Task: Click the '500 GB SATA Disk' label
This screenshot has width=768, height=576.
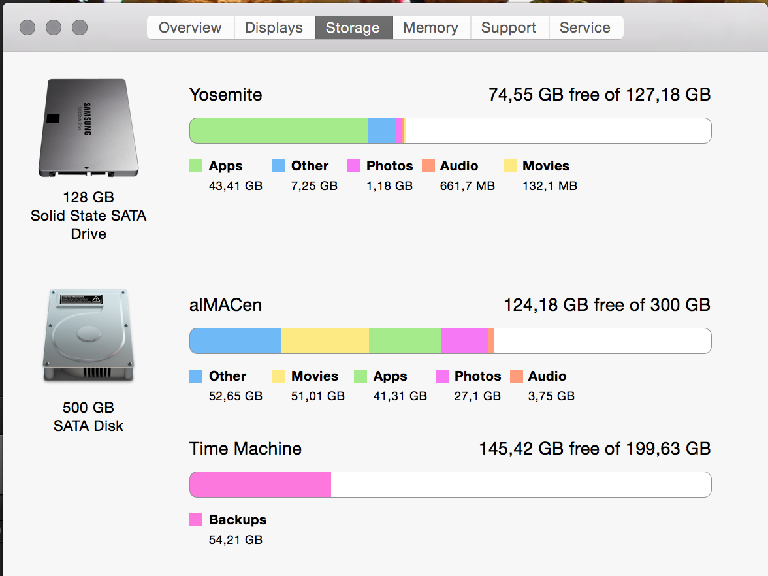Action: click(89, 417)
